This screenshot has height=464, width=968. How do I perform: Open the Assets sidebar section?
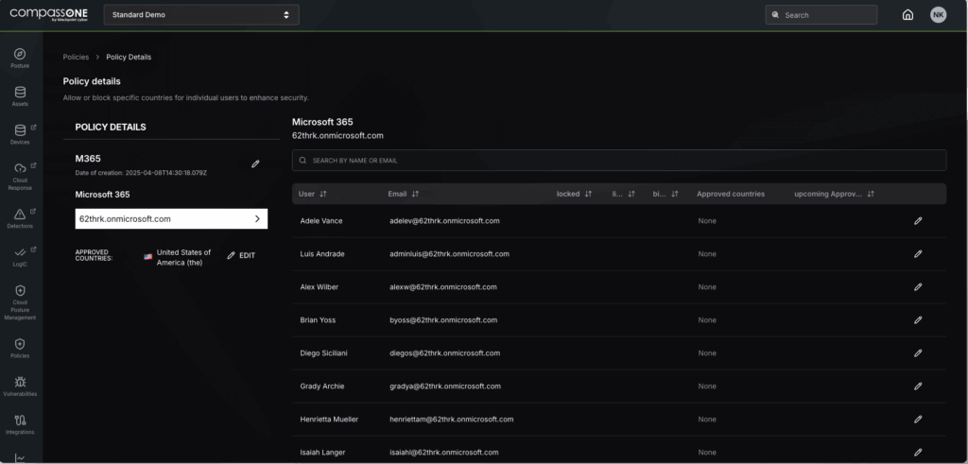pos(20,96)
